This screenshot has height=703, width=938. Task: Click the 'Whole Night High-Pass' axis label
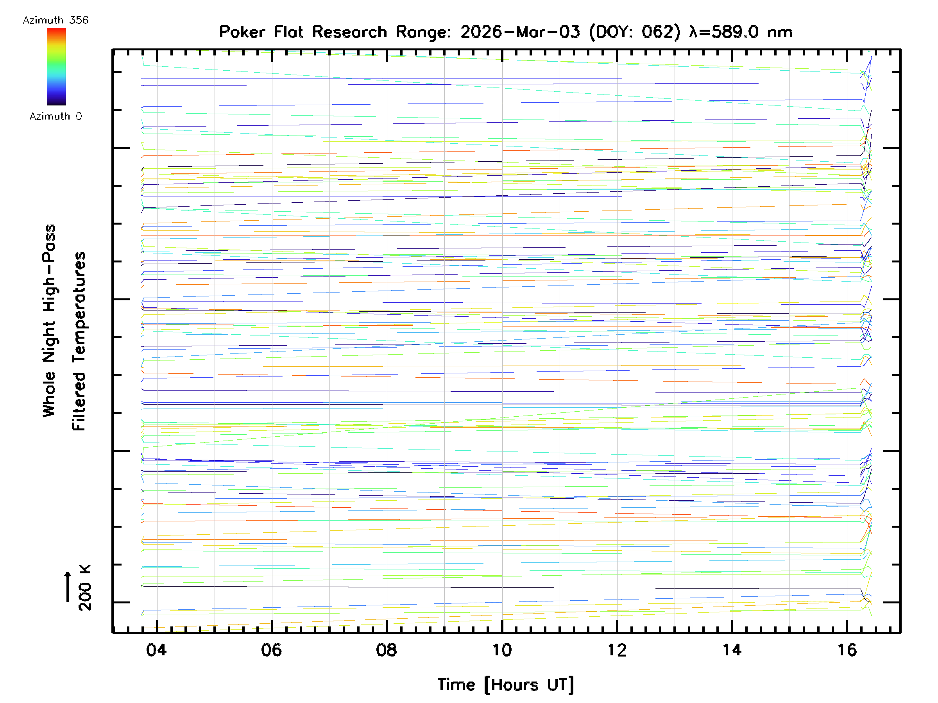click(49, 321)
